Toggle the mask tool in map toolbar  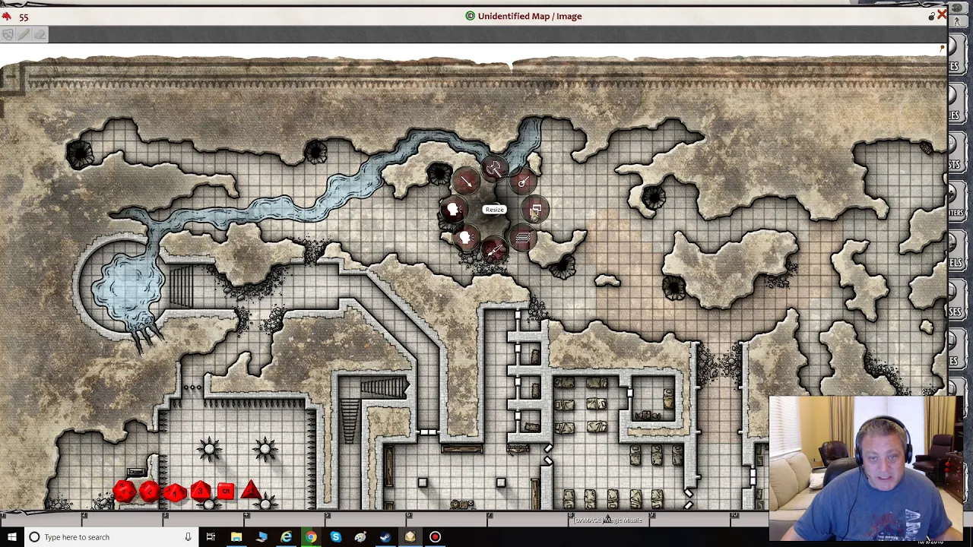coord(8,34)
